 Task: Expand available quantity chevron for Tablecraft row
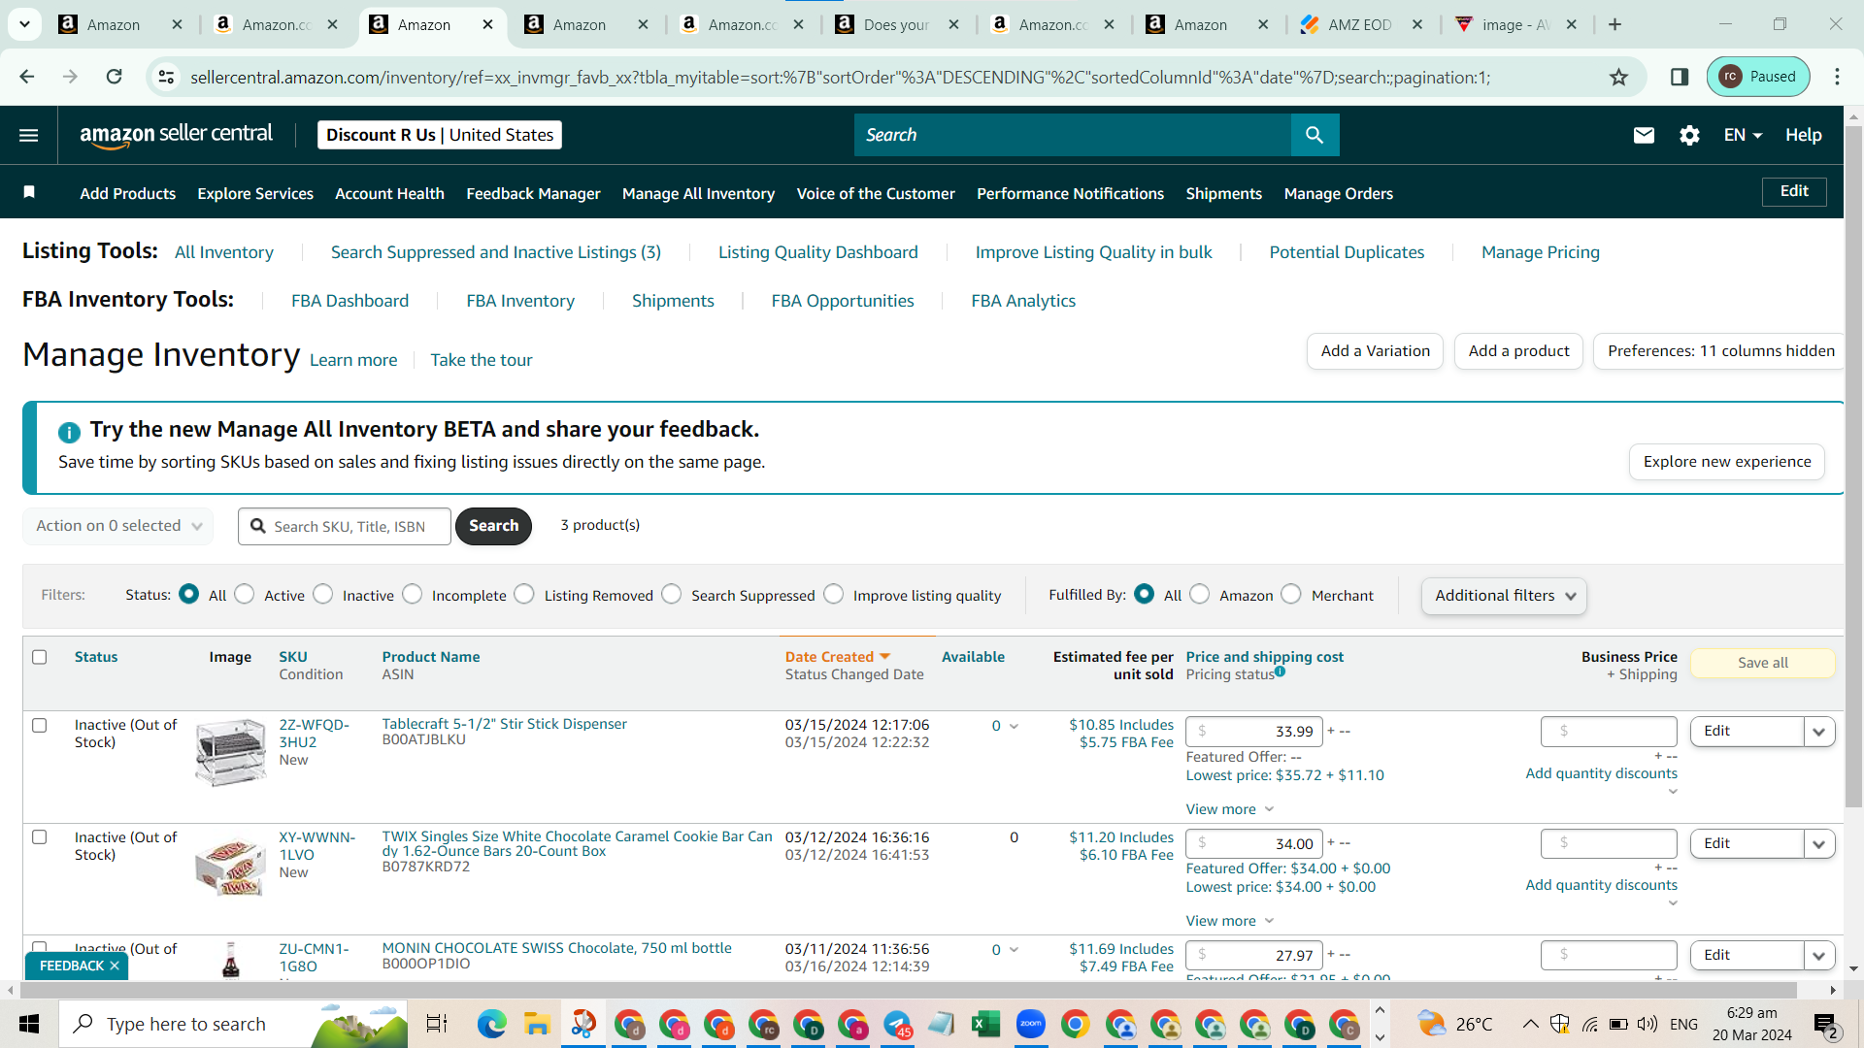click(x=1014, y=726)
